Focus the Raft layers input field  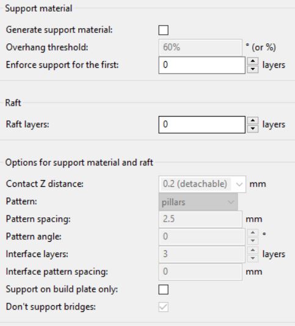pyautogui.click(x=202, y=125)
